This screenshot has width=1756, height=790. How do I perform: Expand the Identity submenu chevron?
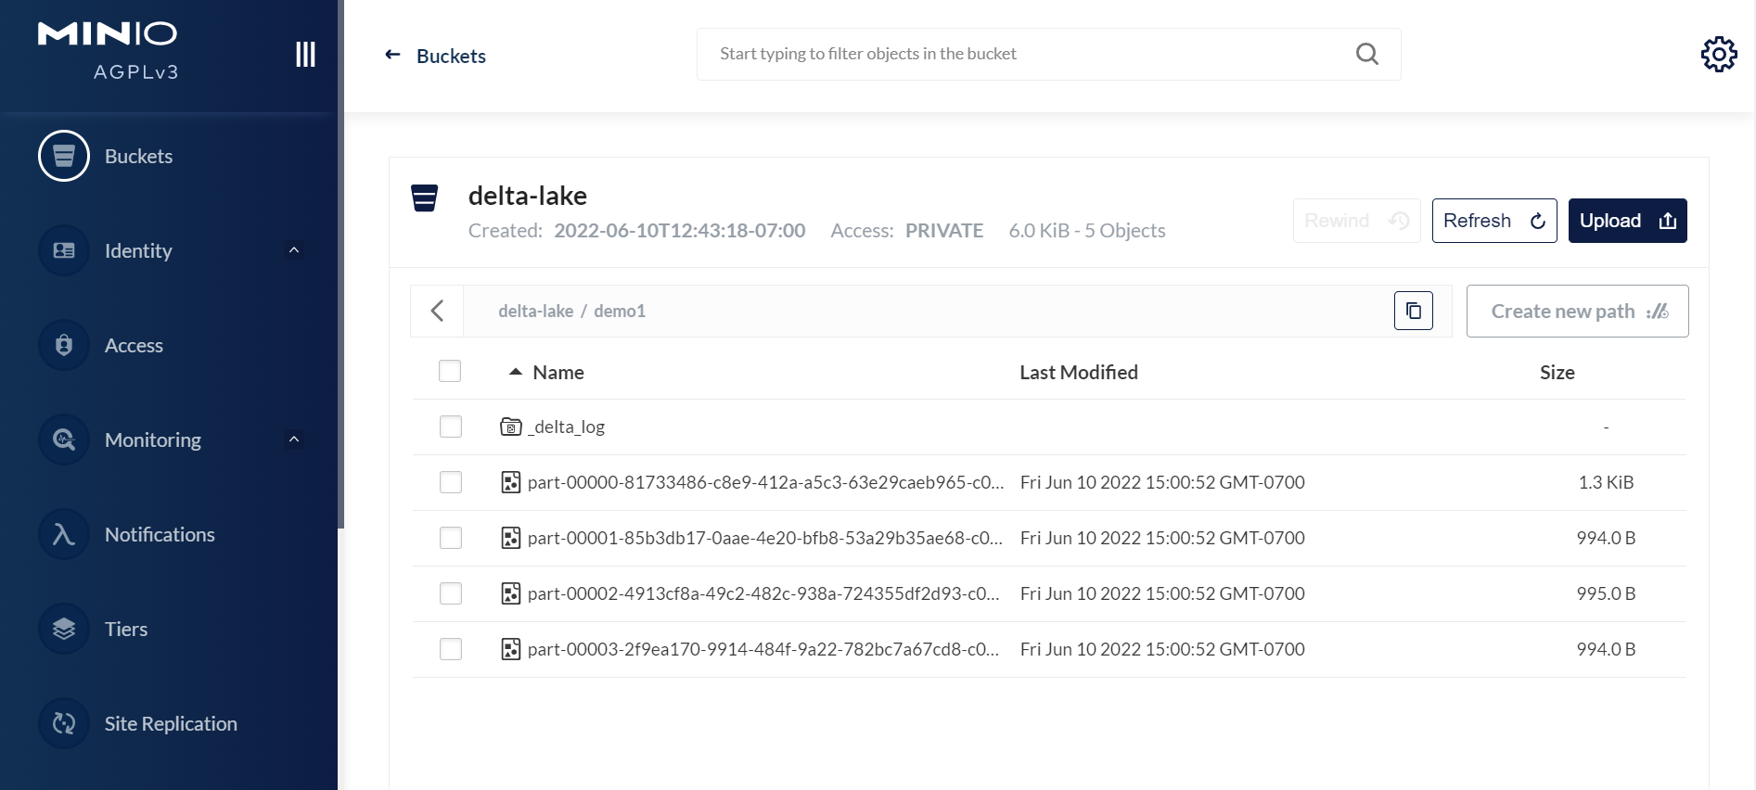[x=294, y=250]
